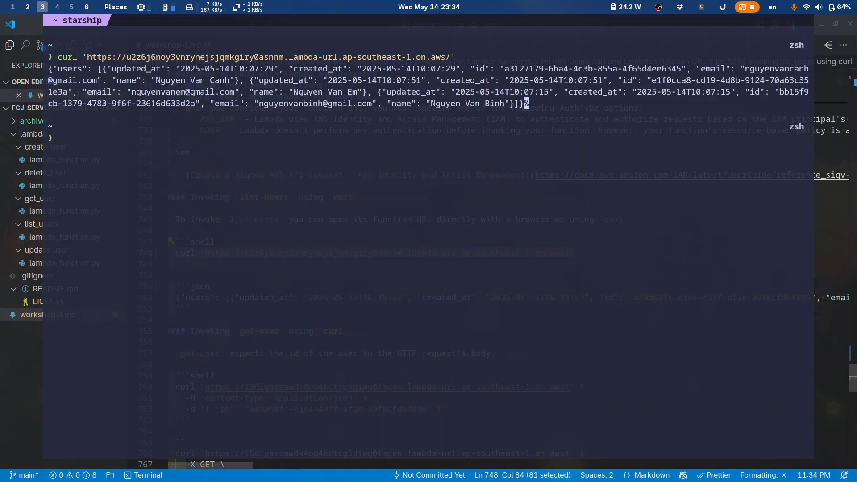Collapse the create_user folder
The height and width of the screenshot is (482, 857).
(x=18, y=147)
